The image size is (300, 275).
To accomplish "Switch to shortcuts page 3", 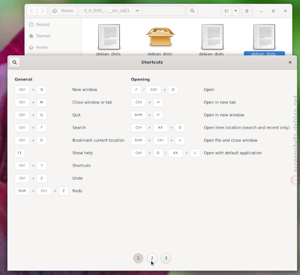I will click(166, 258).
